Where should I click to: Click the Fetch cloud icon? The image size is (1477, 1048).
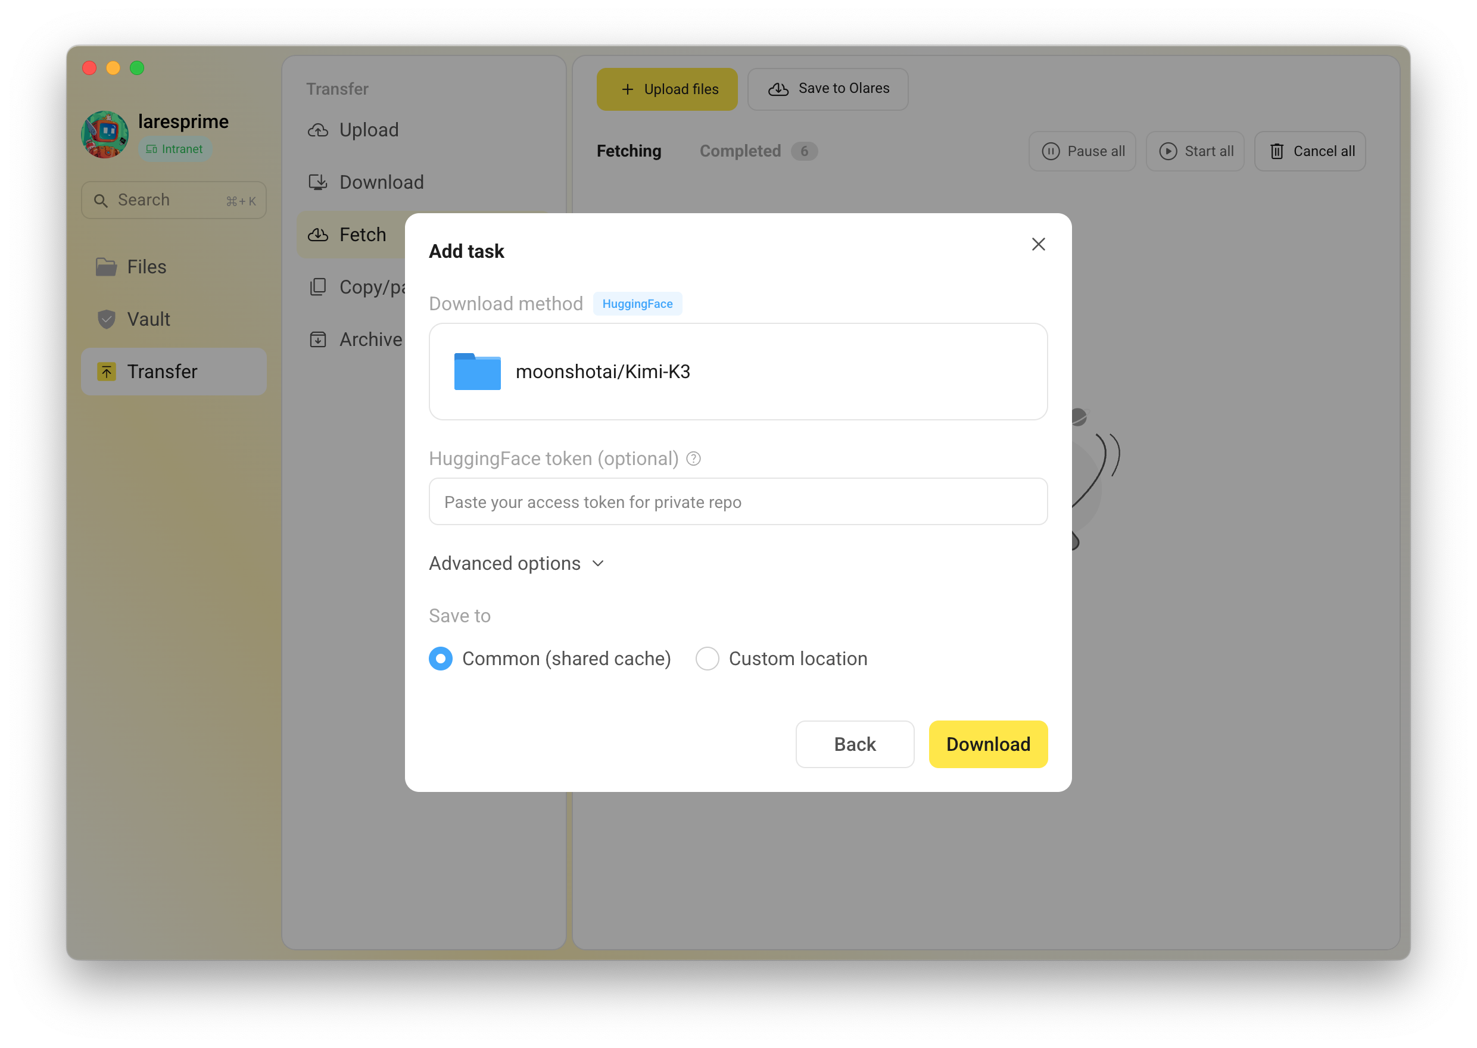pos(317,235)
